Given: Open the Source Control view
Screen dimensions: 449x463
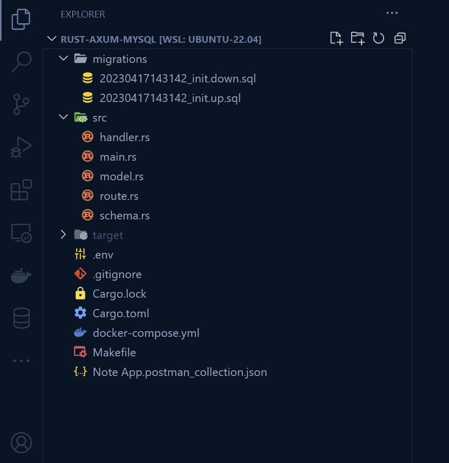Looking at the screenshot, I should tap(21, 104).
